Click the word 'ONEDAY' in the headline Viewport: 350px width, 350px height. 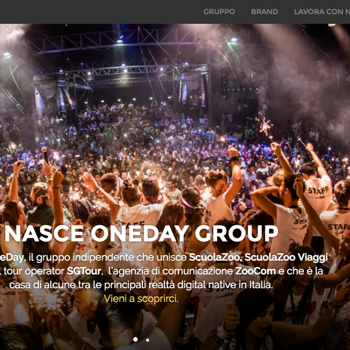pyautogui.click(x=140, y=233)
